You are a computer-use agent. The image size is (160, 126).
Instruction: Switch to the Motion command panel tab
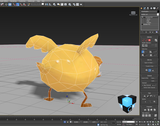[x=151, y=8]
